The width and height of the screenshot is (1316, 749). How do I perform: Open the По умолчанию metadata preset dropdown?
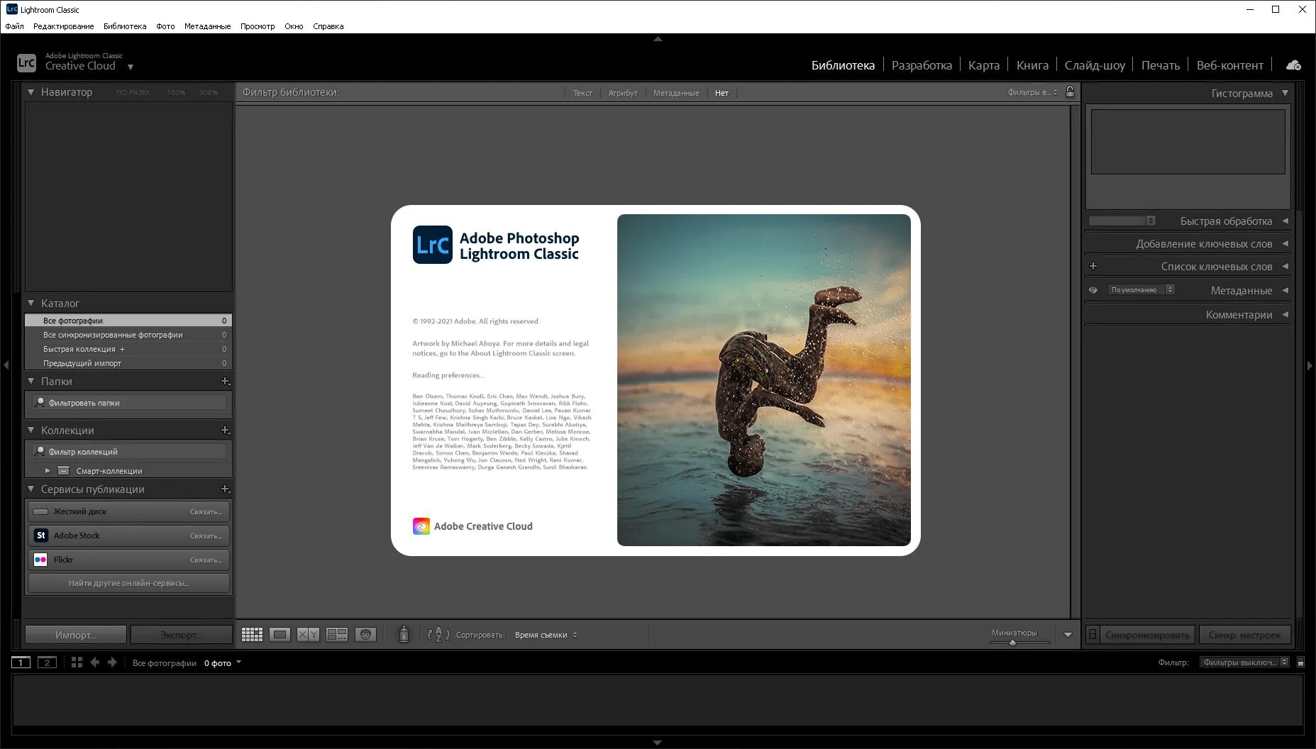click(1141, 290)
